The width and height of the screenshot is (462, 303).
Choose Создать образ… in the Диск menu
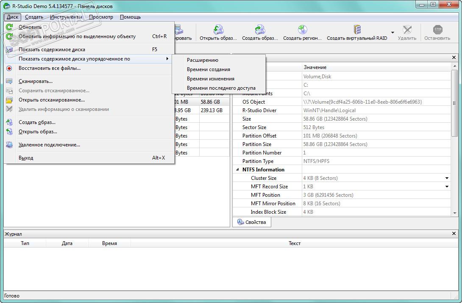(x=89, y=122)
